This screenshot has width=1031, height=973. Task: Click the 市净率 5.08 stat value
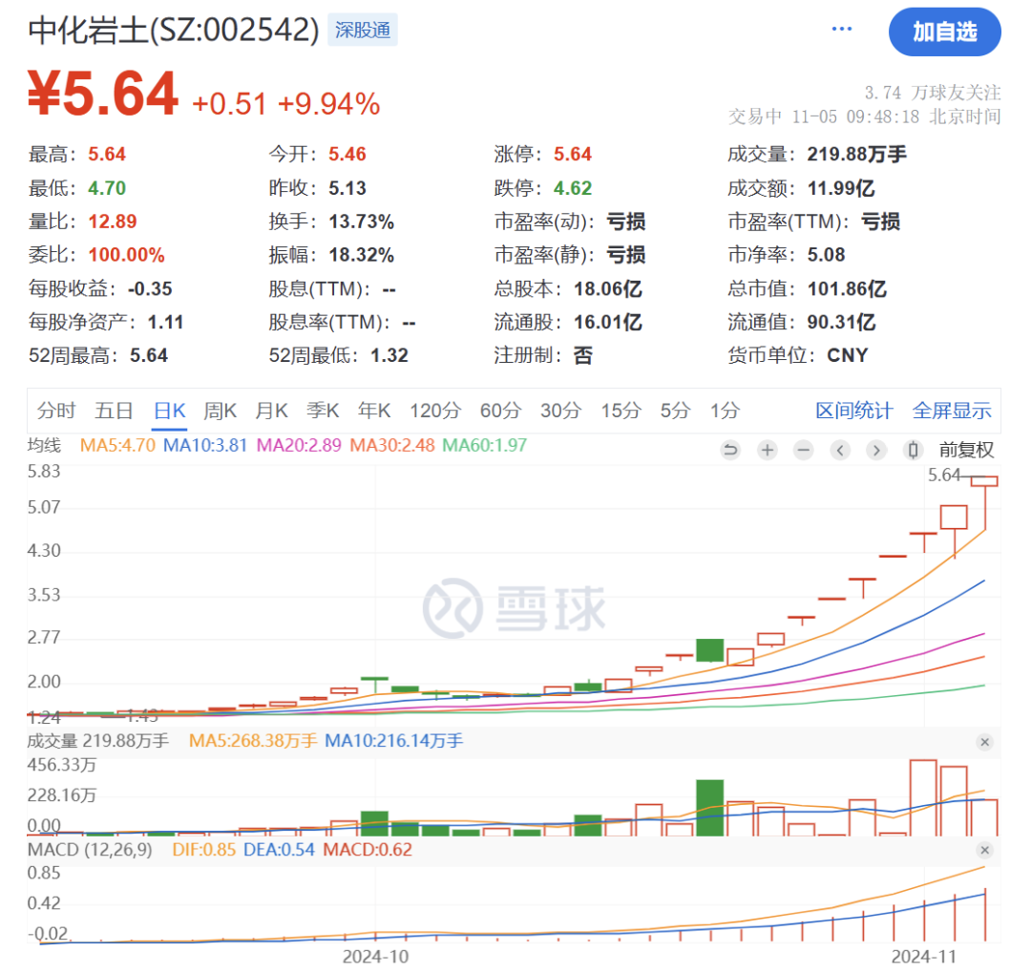tap(826, 255)
